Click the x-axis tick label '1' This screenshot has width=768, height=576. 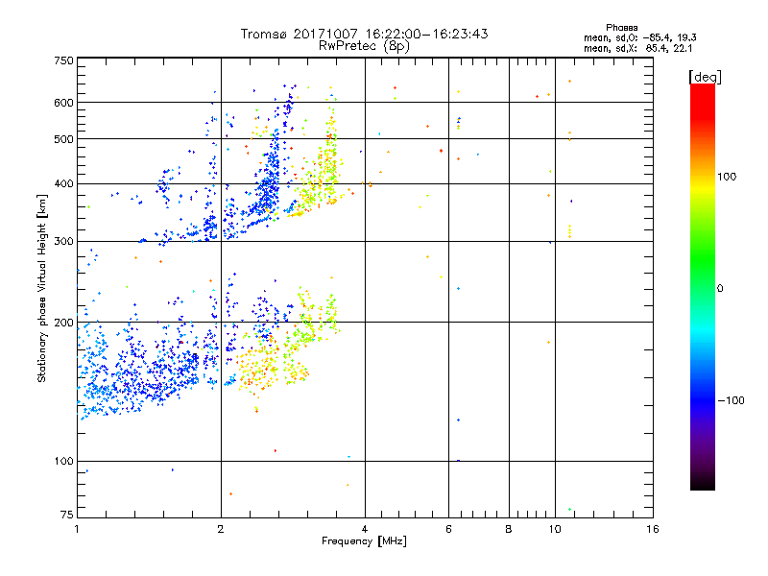coord(77,529)
